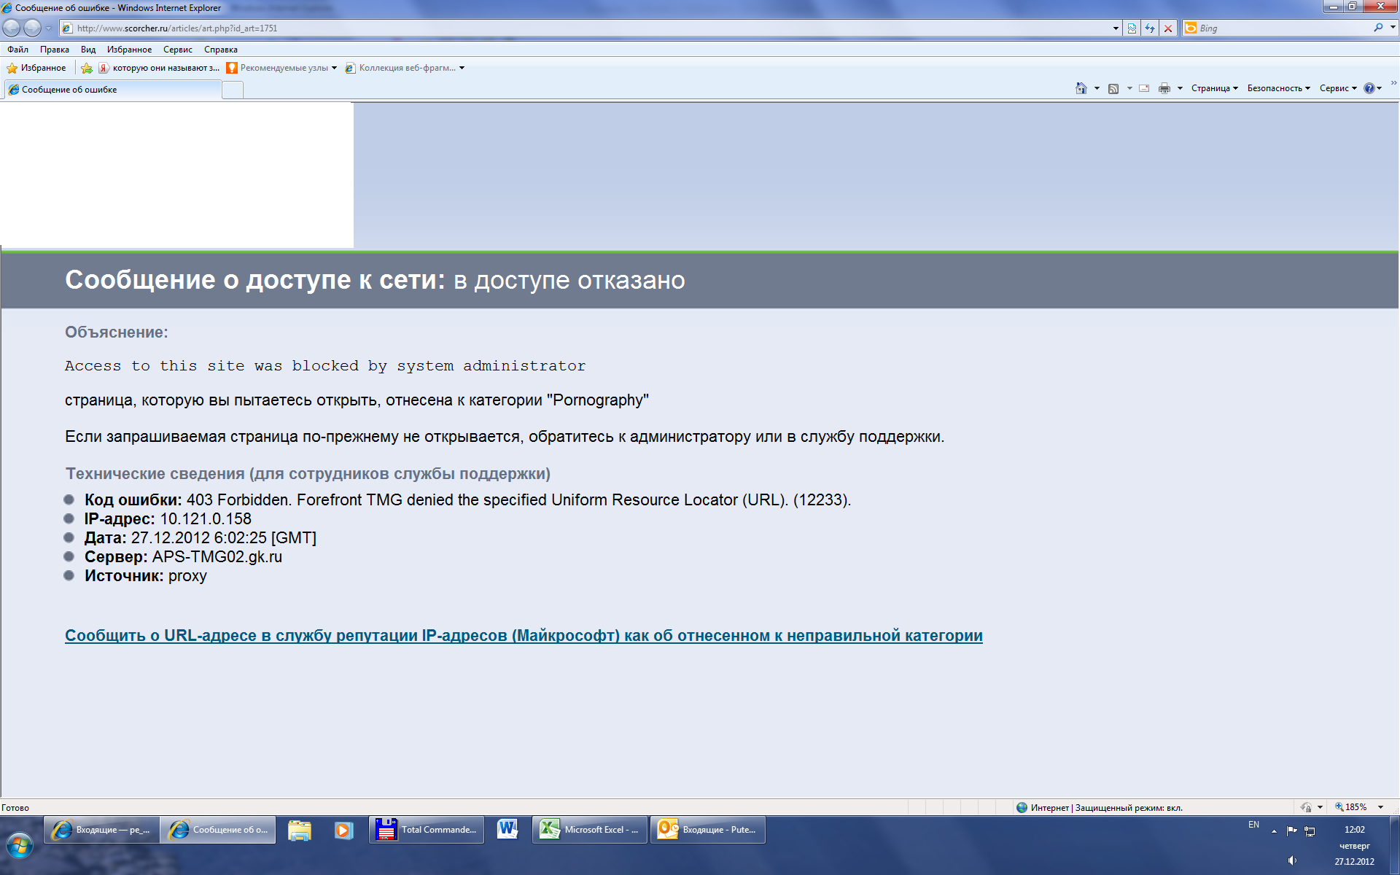Expand Коллекция веб-фрагментов gallery dropdown
The height and width of the screenshot is (875, 1400).
(405, 68)
